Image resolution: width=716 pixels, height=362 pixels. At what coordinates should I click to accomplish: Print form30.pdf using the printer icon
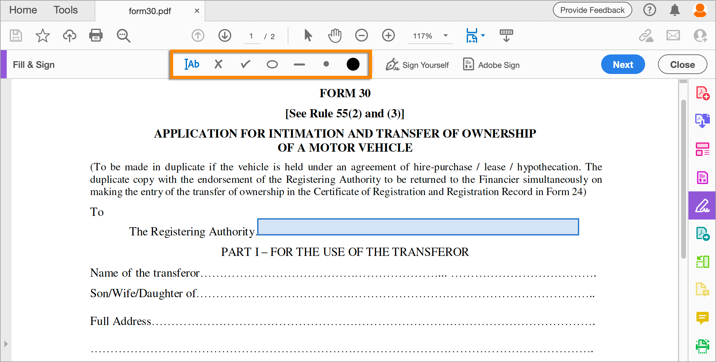pyautogui.click(x=96, y=35)
